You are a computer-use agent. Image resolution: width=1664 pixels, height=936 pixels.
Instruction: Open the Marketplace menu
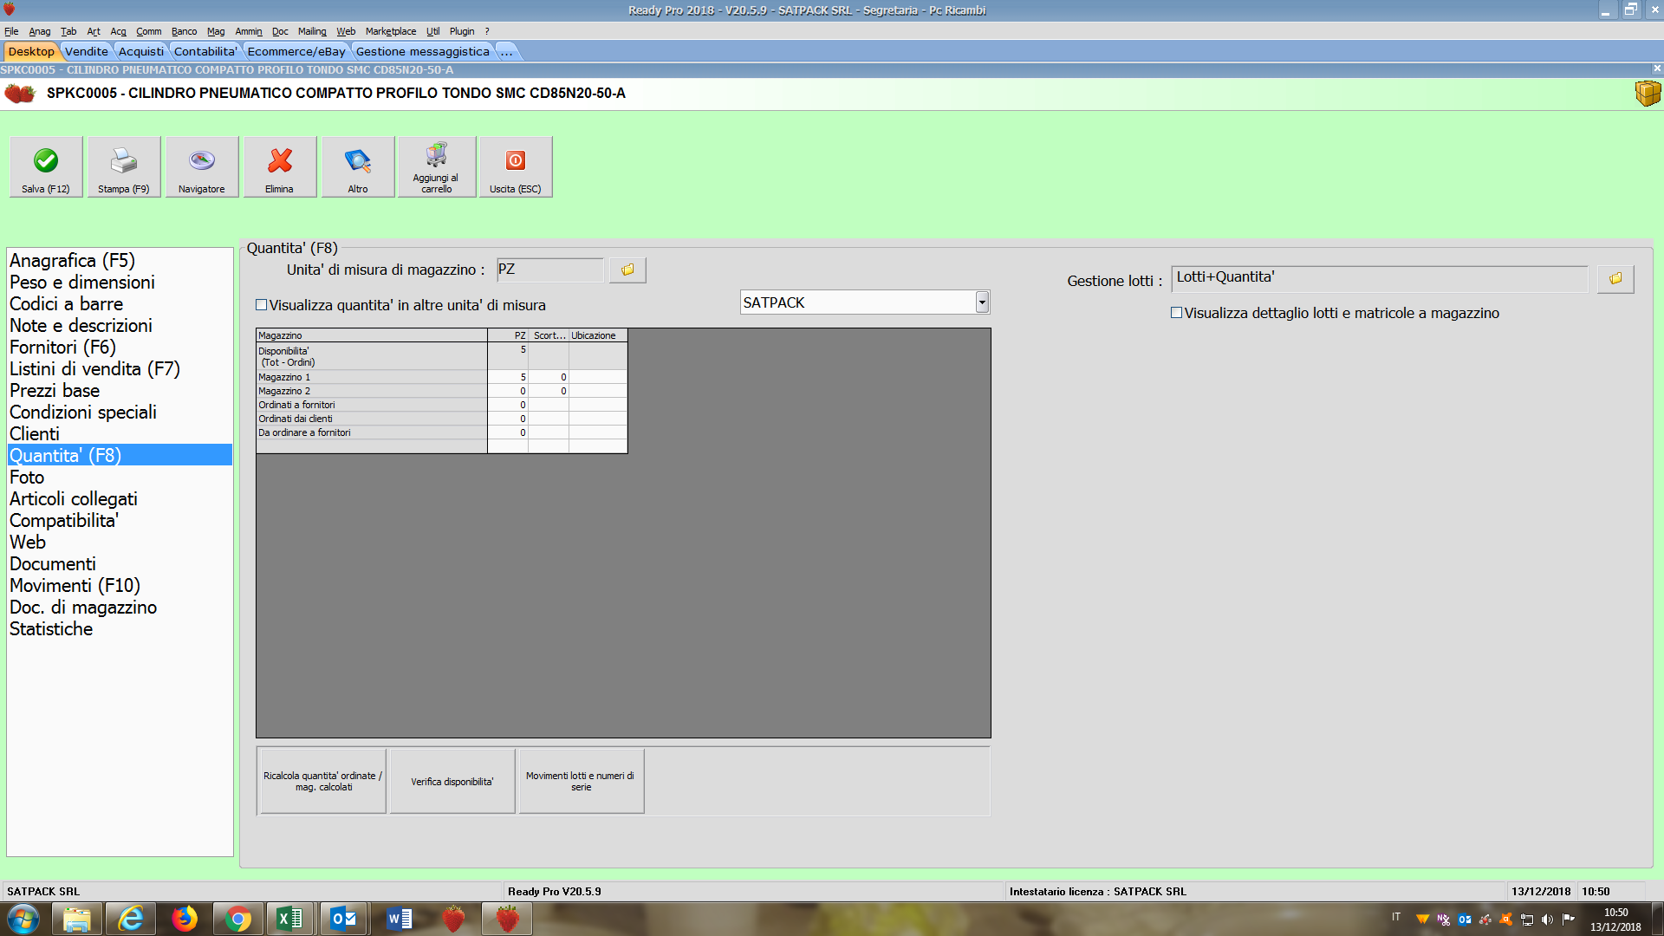click(x=390, y=31)
